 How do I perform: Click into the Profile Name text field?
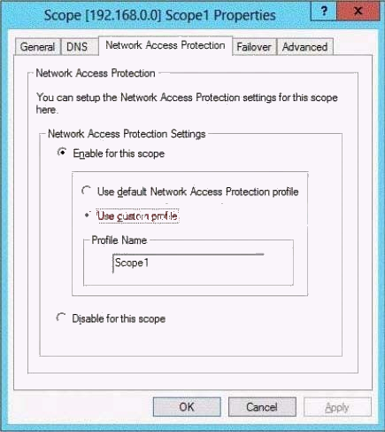tap(188, 263)
